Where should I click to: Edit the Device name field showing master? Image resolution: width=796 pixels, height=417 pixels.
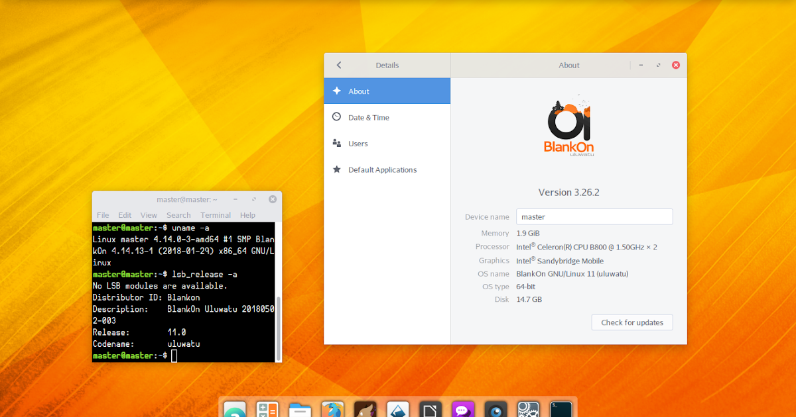click(594, 216)
